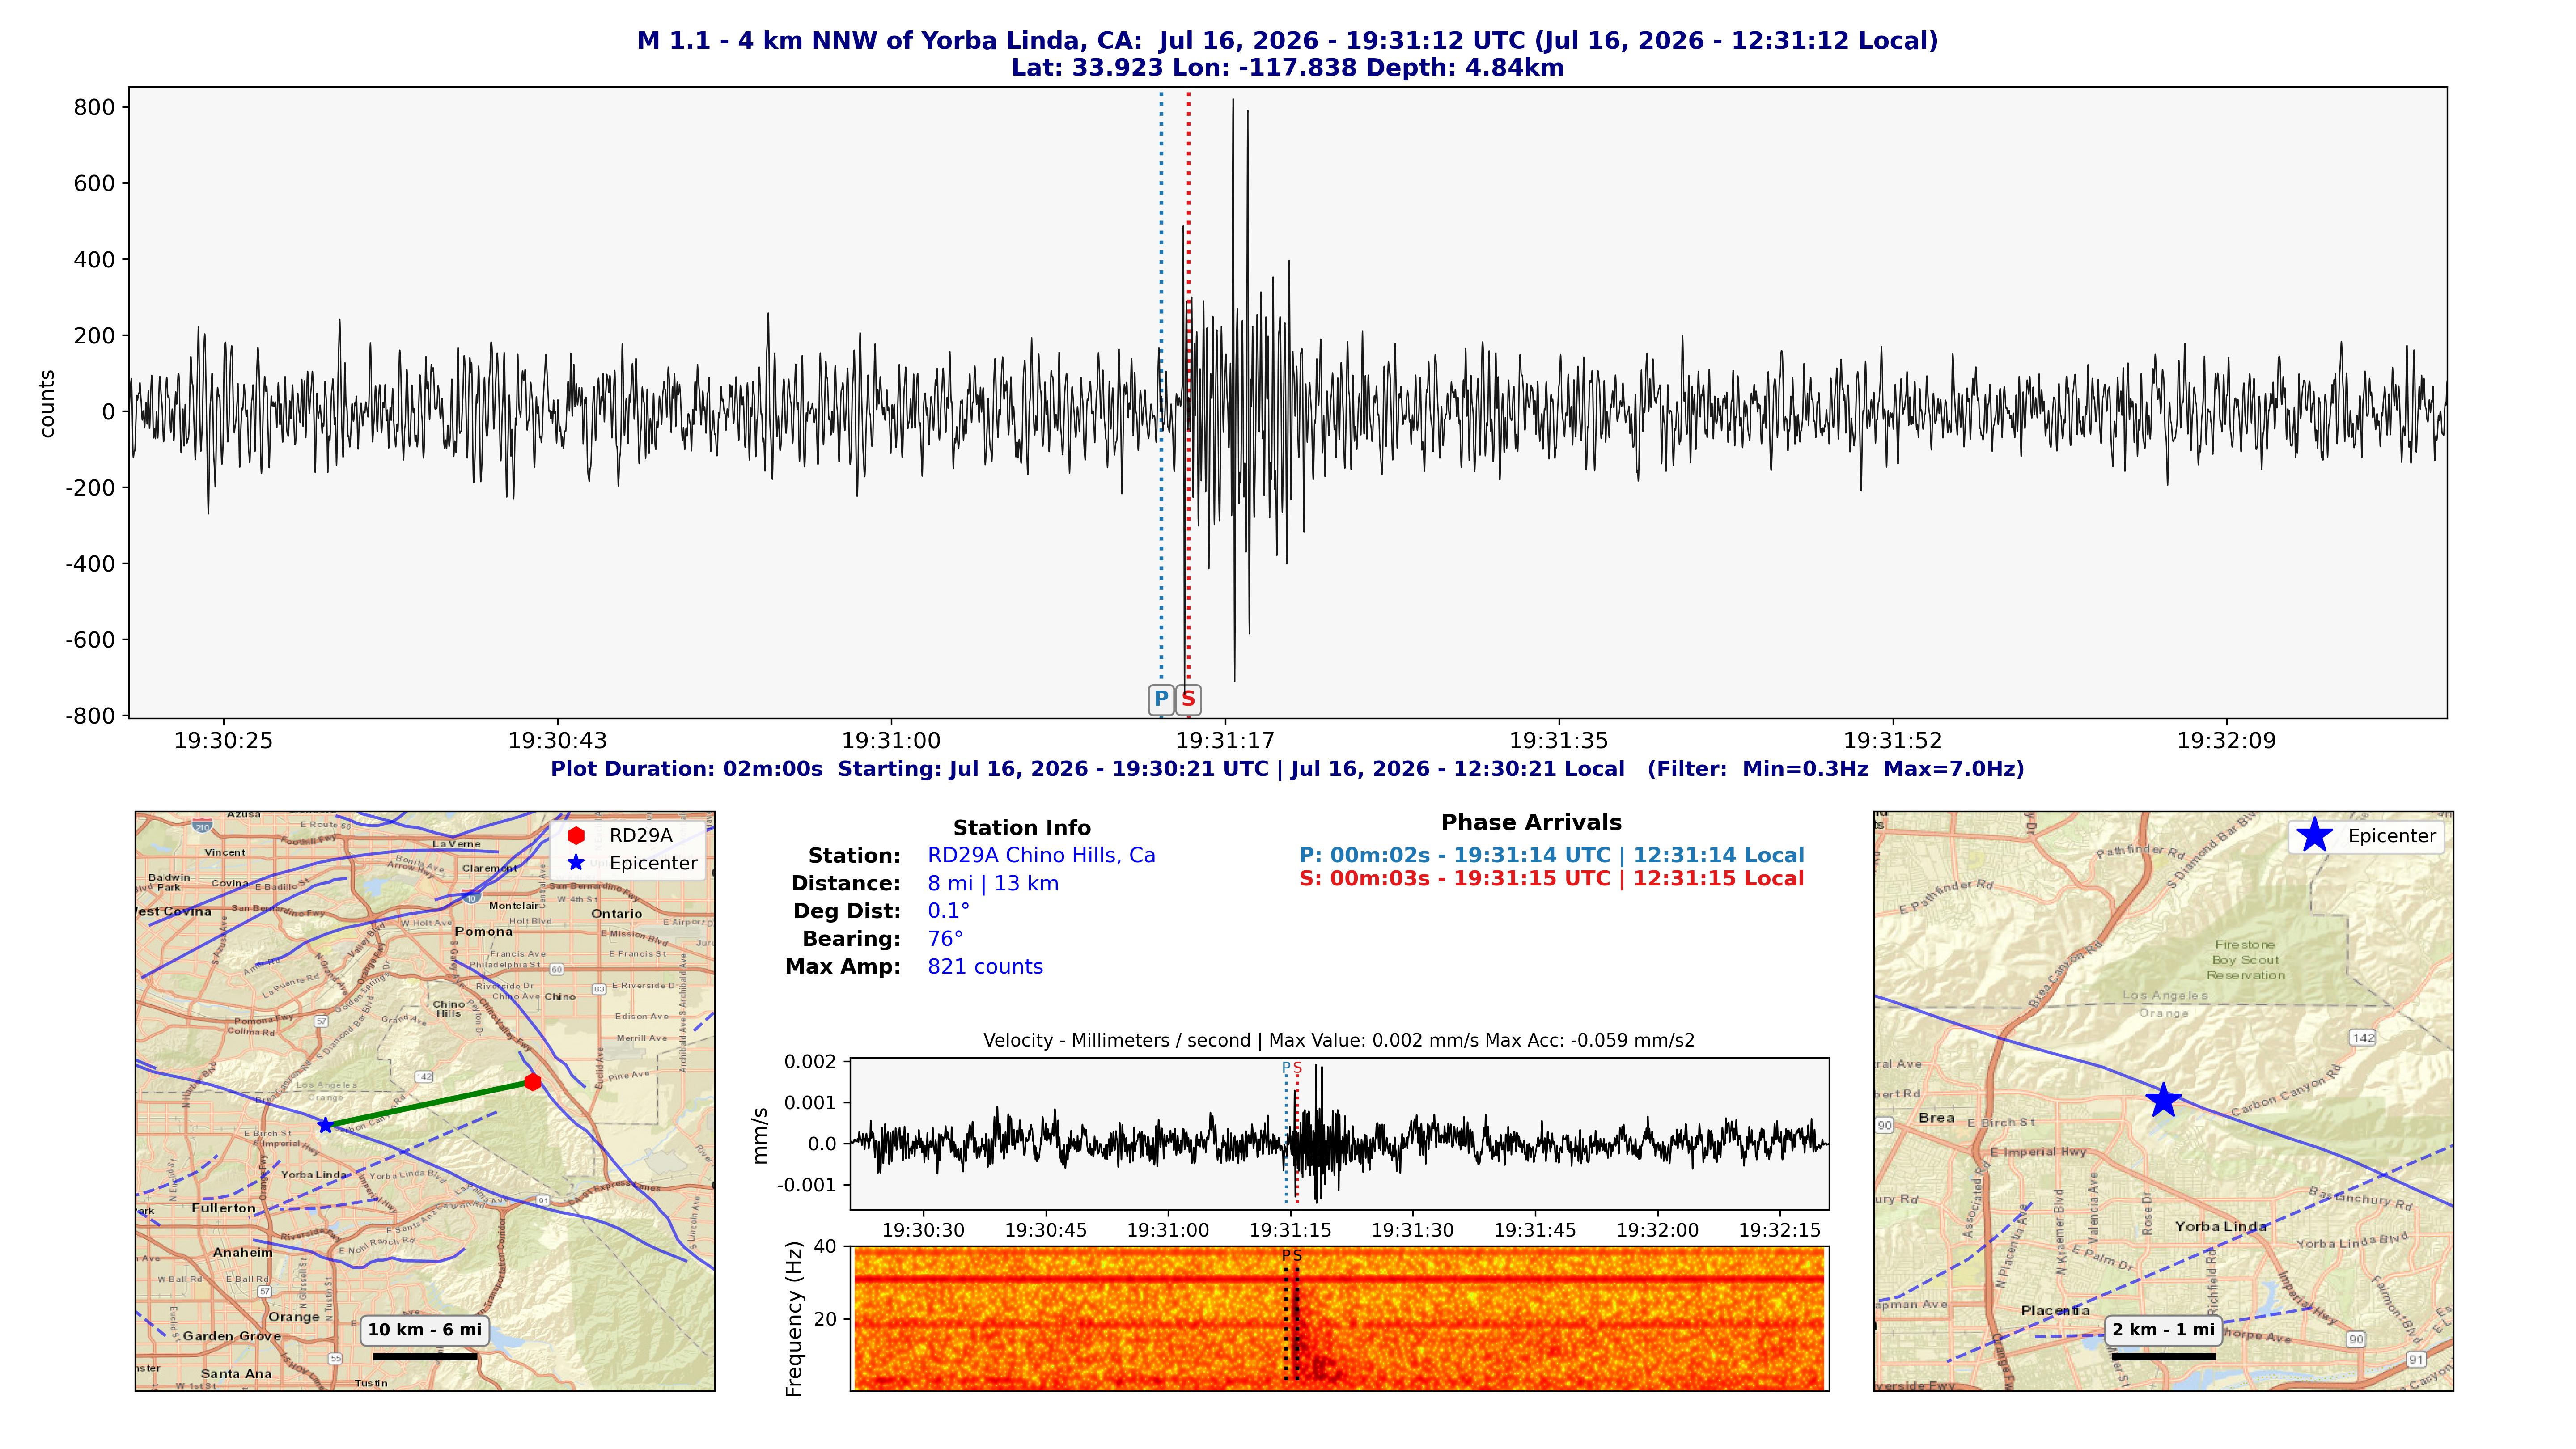
Task: Click the route 91 shield on the close-up map
Action: point(2417,1359)
